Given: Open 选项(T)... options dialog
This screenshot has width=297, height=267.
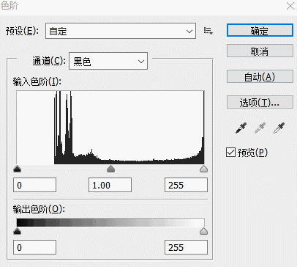Looking at the screenshot, I should point(260,102).
